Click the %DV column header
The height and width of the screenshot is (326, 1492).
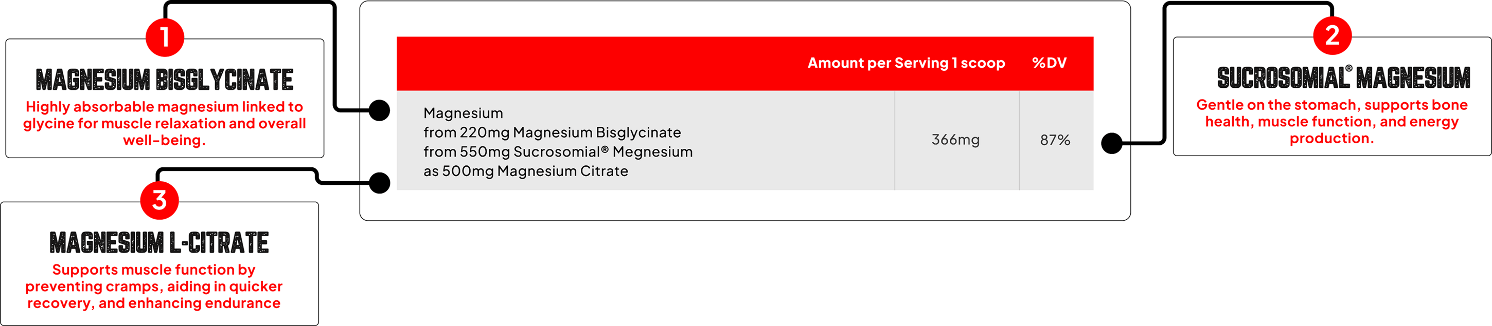[x=1049, y=63]
